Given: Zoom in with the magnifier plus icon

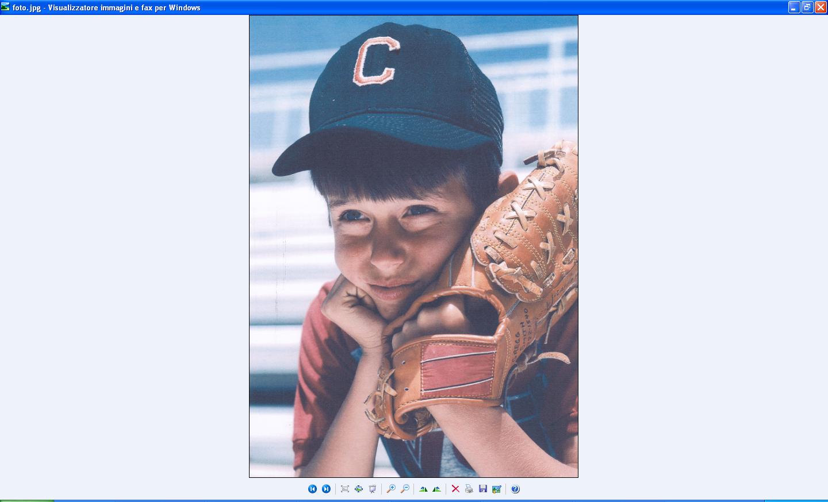Looking at the screenshot, I should pos(391,489).
